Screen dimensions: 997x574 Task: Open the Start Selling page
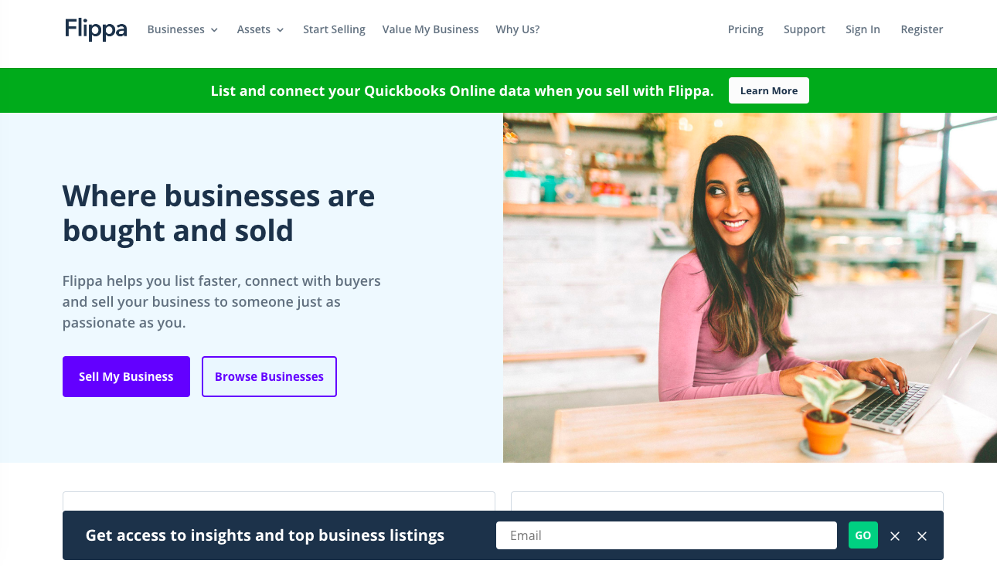tap(334, 29)
